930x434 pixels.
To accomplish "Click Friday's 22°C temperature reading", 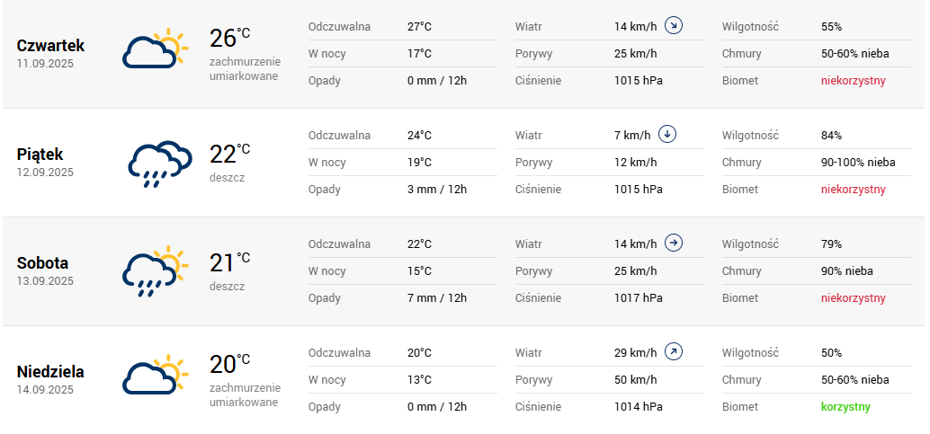I will (229, 154).
